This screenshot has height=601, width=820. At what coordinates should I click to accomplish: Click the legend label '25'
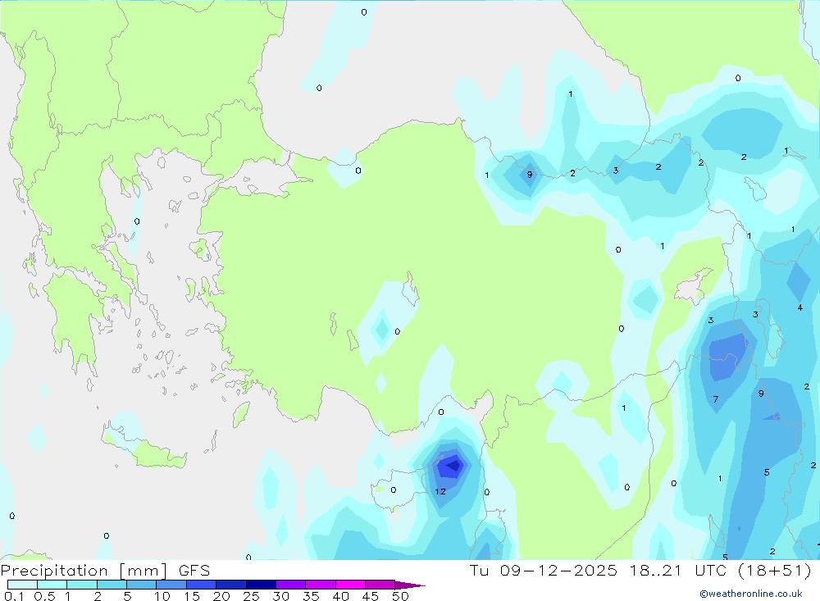coord(251,596)
